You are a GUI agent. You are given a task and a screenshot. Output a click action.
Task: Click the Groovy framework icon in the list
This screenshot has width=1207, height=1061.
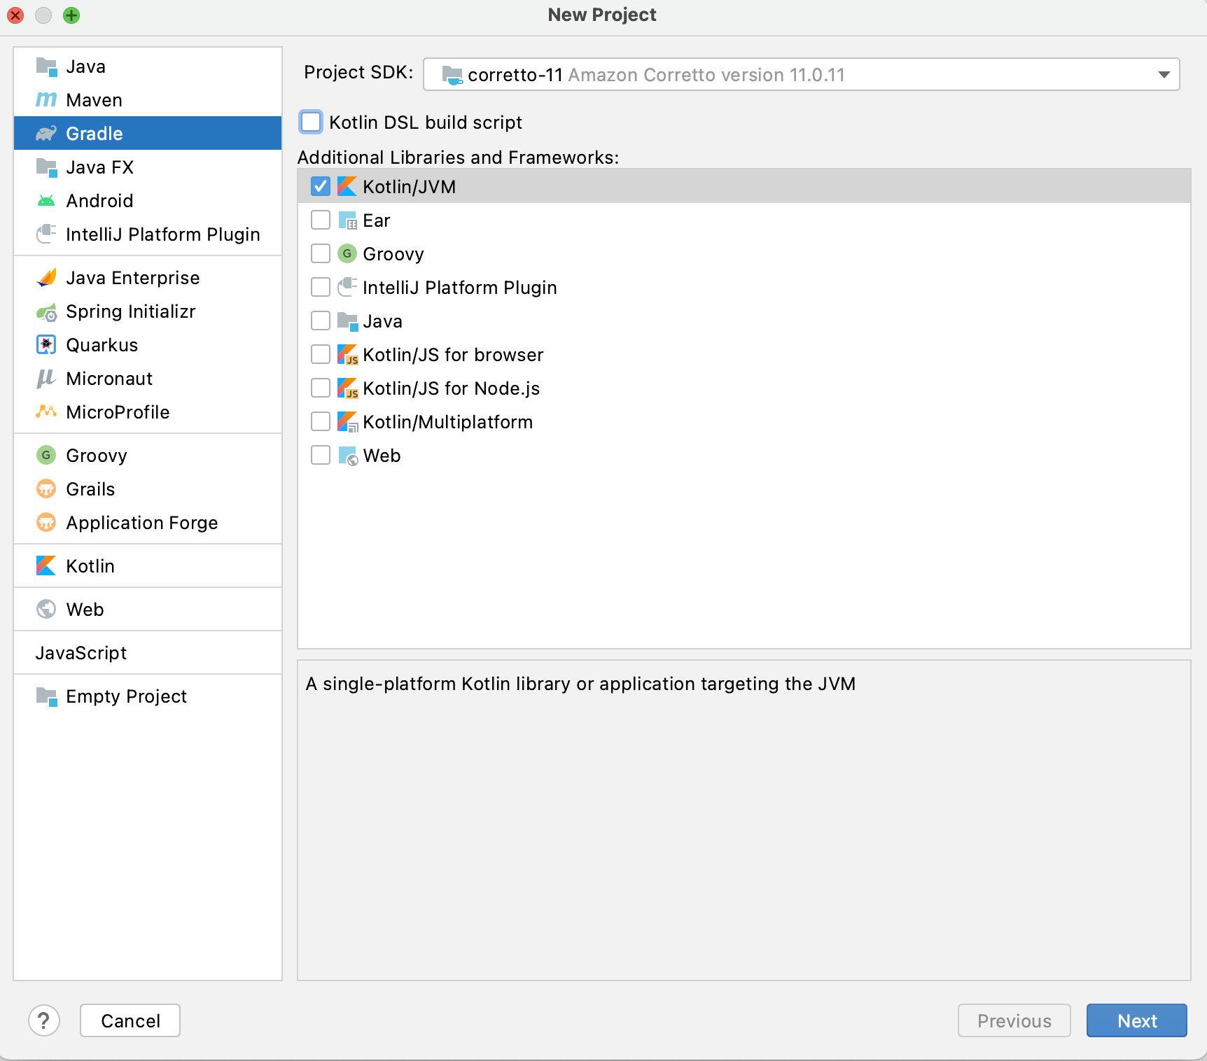coord(347,254)
